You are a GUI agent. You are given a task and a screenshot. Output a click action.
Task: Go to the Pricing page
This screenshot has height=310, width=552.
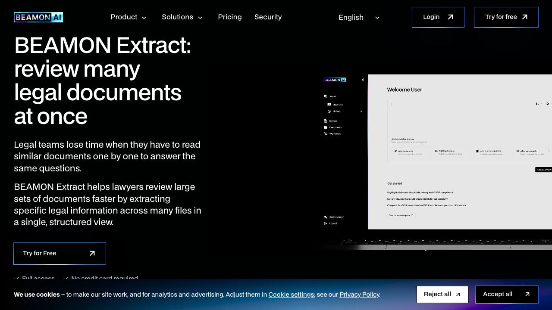(x=230, y=17)
